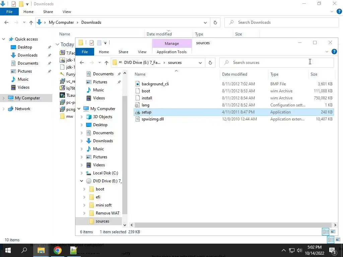The height and width of the screenshot is (257, 343).
Task: Open the sources address bar dropdown
Action: tap(200, 63)
